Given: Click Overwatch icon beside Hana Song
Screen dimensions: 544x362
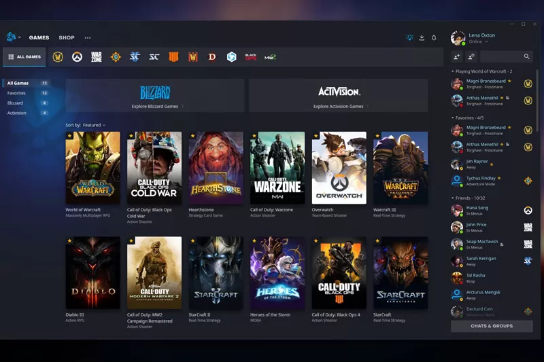Looking at the screenshot, I should (x=528, y=211).
